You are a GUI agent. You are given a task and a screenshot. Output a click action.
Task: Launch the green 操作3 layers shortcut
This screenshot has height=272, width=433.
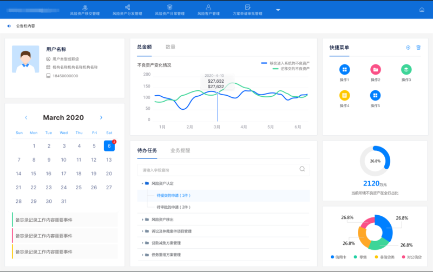406,70
